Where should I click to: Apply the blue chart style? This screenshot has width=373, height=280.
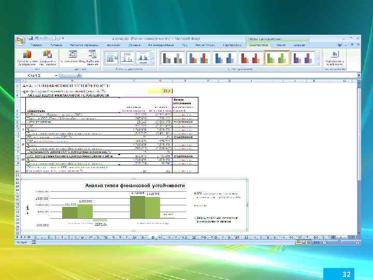(225, 58)
